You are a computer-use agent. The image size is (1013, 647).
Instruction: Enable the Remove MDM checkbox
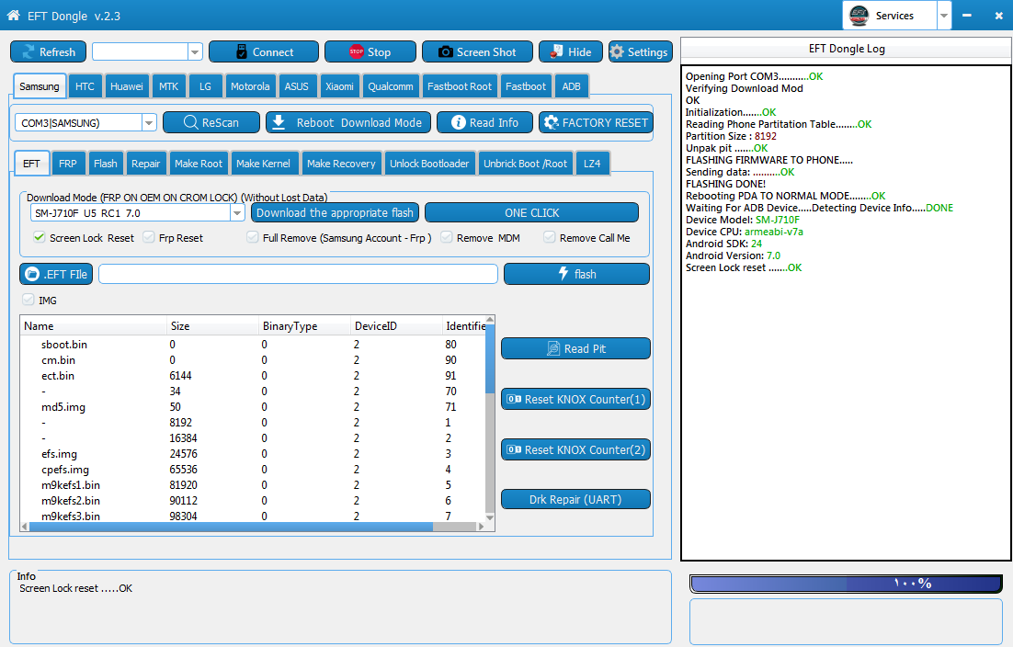tap(447, 237)
